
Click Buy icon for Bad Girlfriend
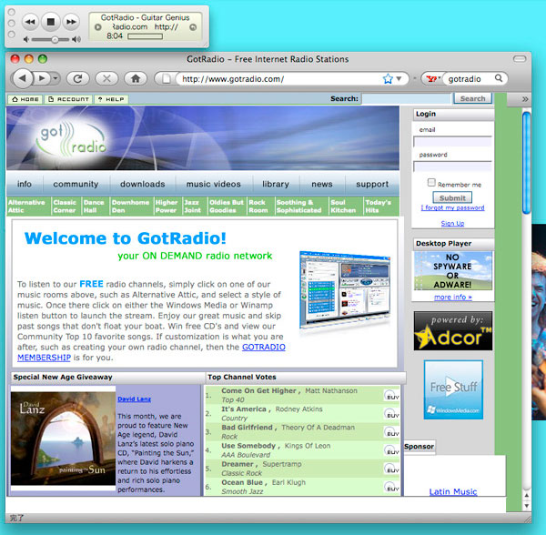(x=391, y=432)
